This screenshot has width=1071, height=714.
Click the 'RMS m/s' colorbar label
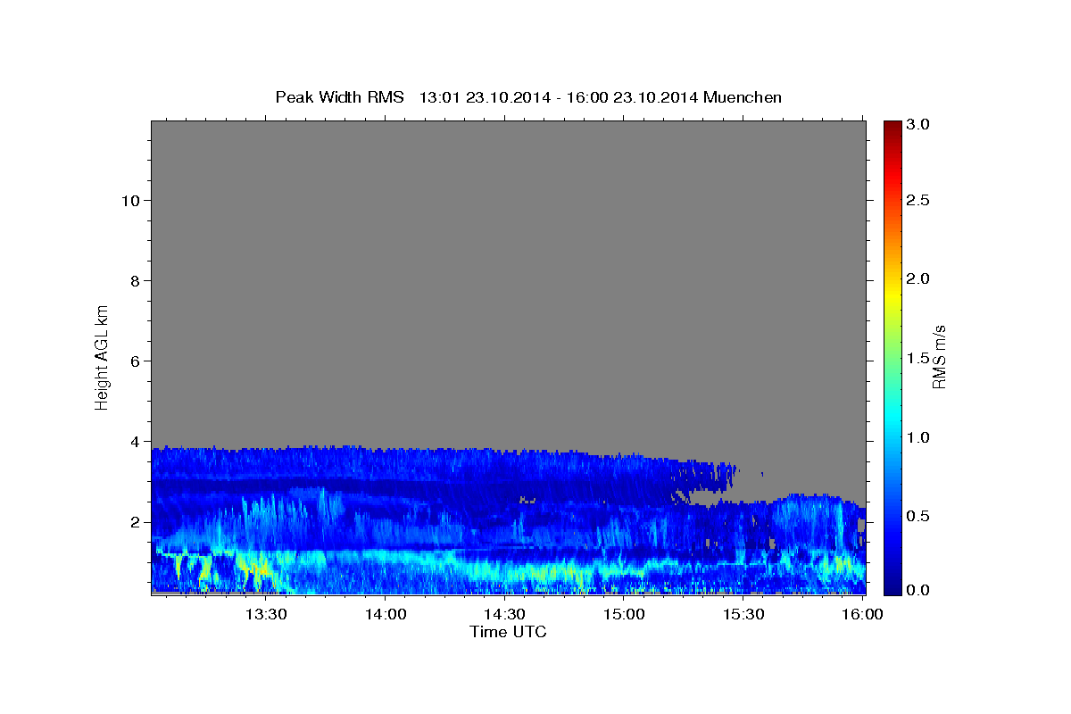938,357
